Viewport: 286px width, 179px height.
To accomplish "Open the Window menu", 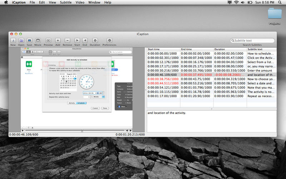I will click(94, 3).
